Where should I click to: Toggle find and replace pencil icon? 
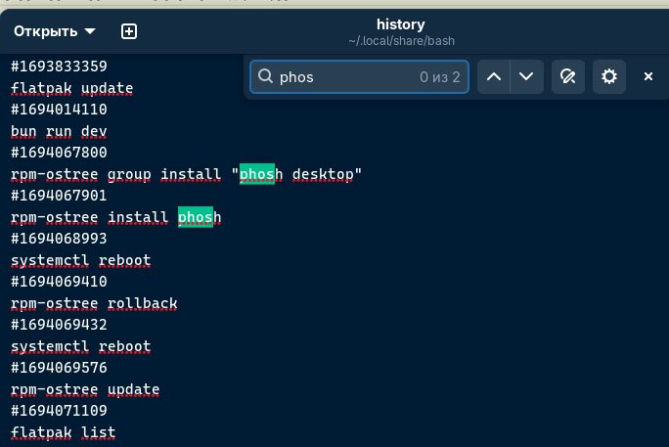(x=568, y=76)
